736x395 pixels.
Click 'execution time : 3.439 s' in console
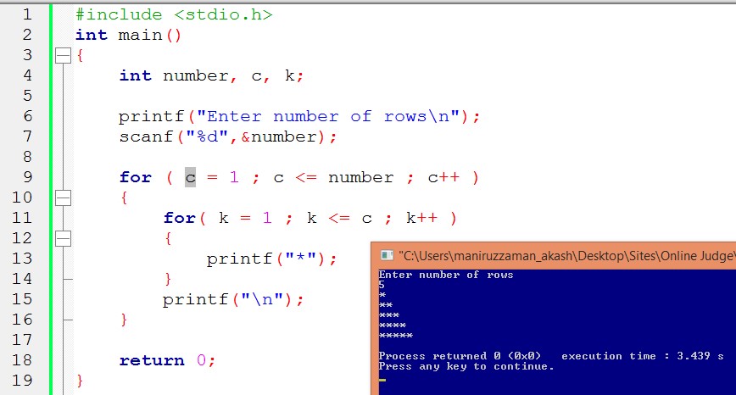pos(642,356)
